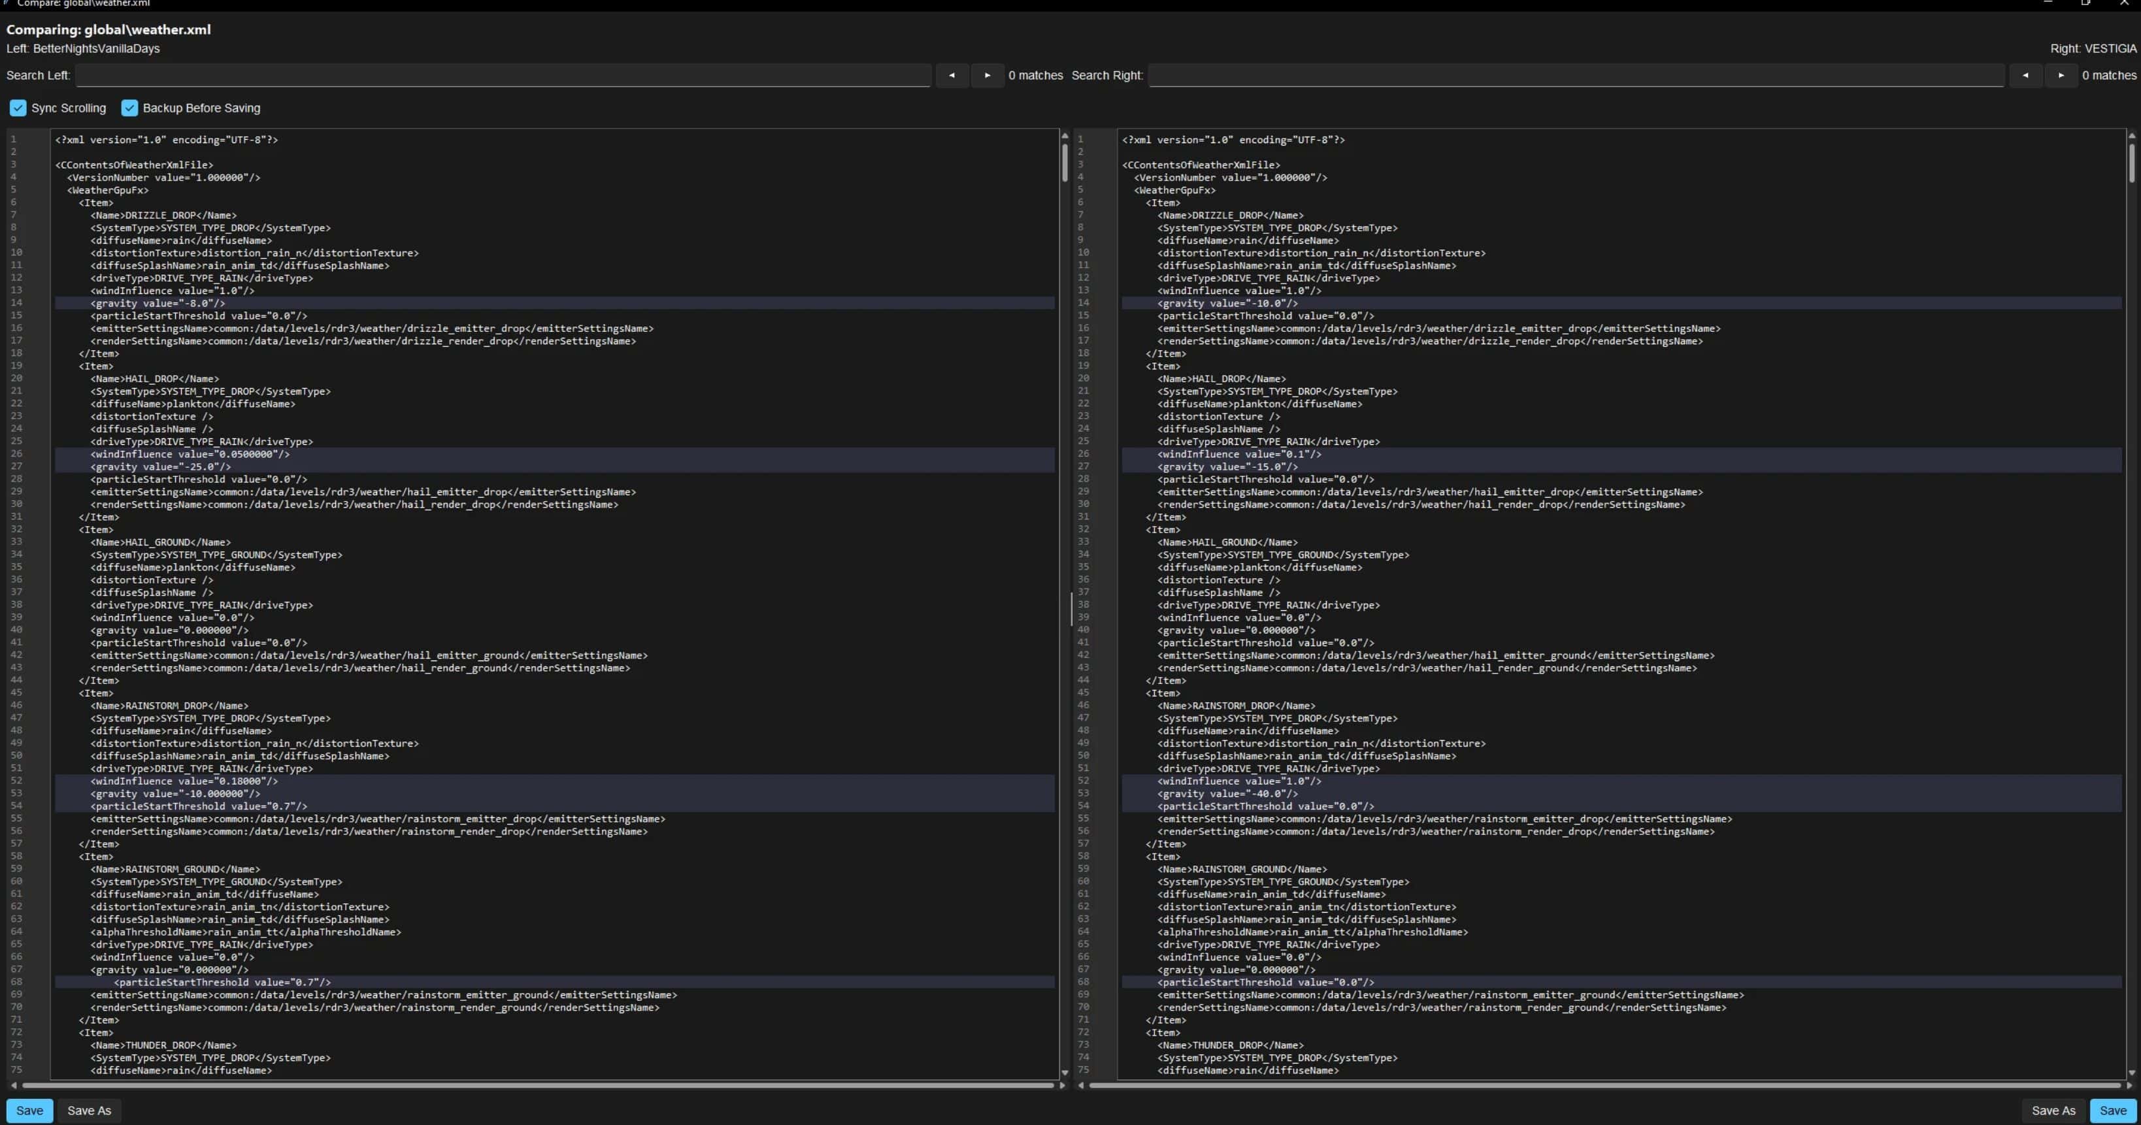Click Save As for left file
Viewport: 2141px width, 1125px height.
click(x=89, y=1111)
